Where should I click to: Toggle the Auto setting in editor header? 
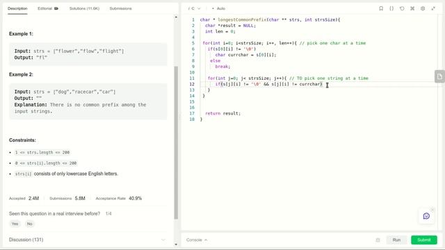coord(218,8)
